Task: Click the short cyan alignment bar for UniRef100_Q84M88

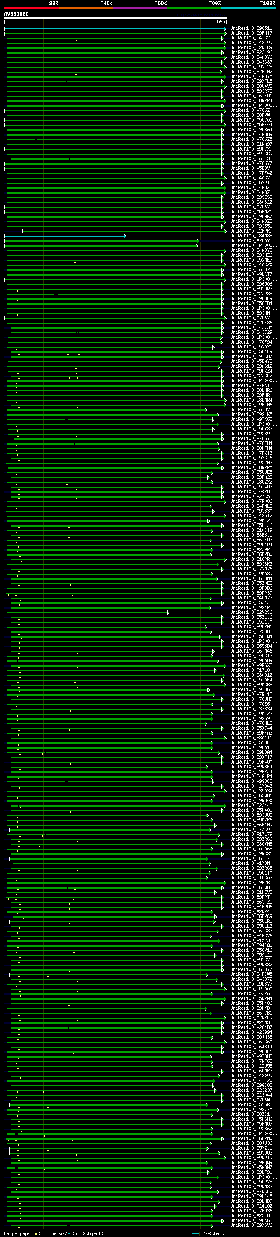Action: (x=65, y=236)
